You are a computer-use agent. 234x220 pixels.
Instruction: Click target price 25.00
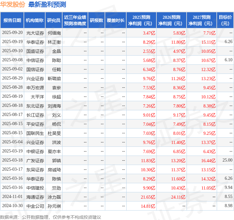click(227, 160)
